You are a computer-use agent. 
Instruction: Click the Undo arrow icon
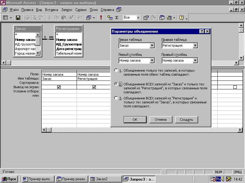click(80, 18)
